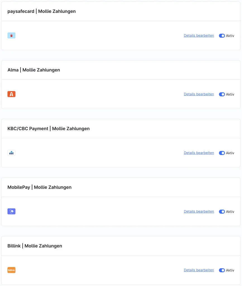Image resolution: width=242 pixels, height=286 pixels.
Task: Toggle the Alma Aktiv switch off
Action: [222, 94]
